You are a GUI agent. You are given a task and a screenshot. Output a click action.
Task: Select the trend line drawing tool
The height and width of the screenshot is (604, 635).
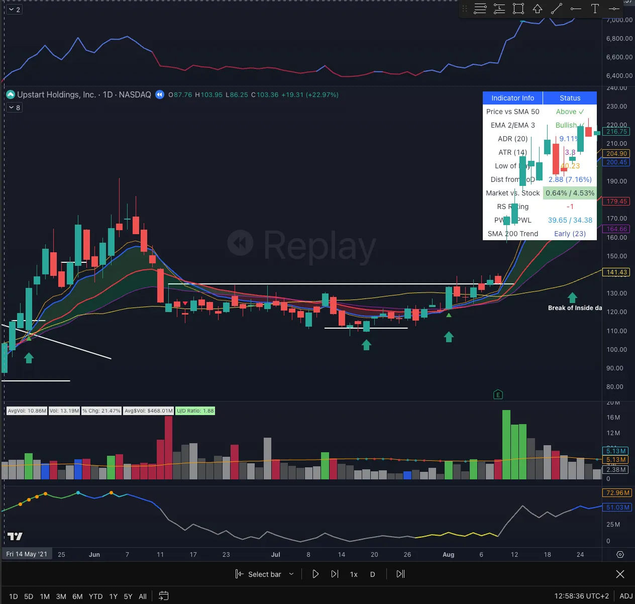click(x=557, y=9)
